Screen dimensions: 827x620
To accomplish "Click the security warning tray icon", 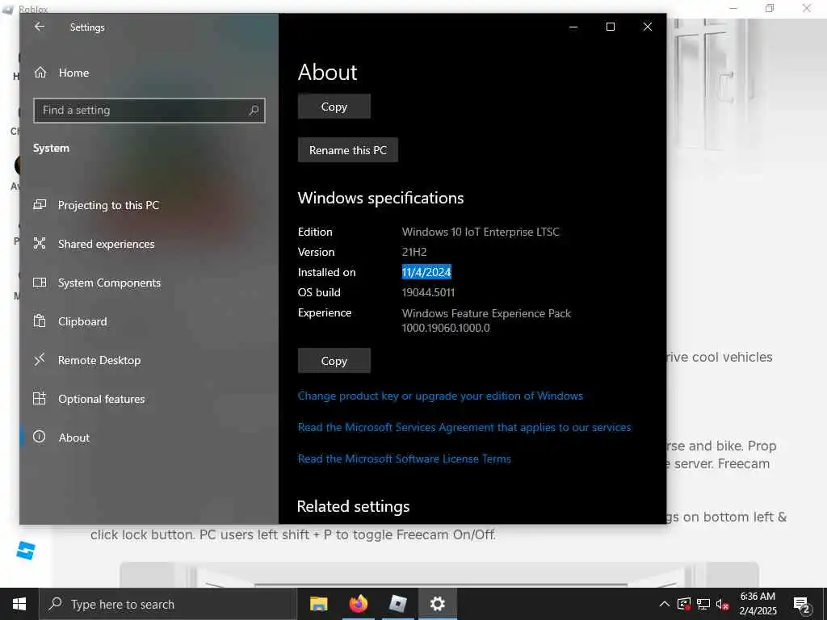I will point(684,604).
